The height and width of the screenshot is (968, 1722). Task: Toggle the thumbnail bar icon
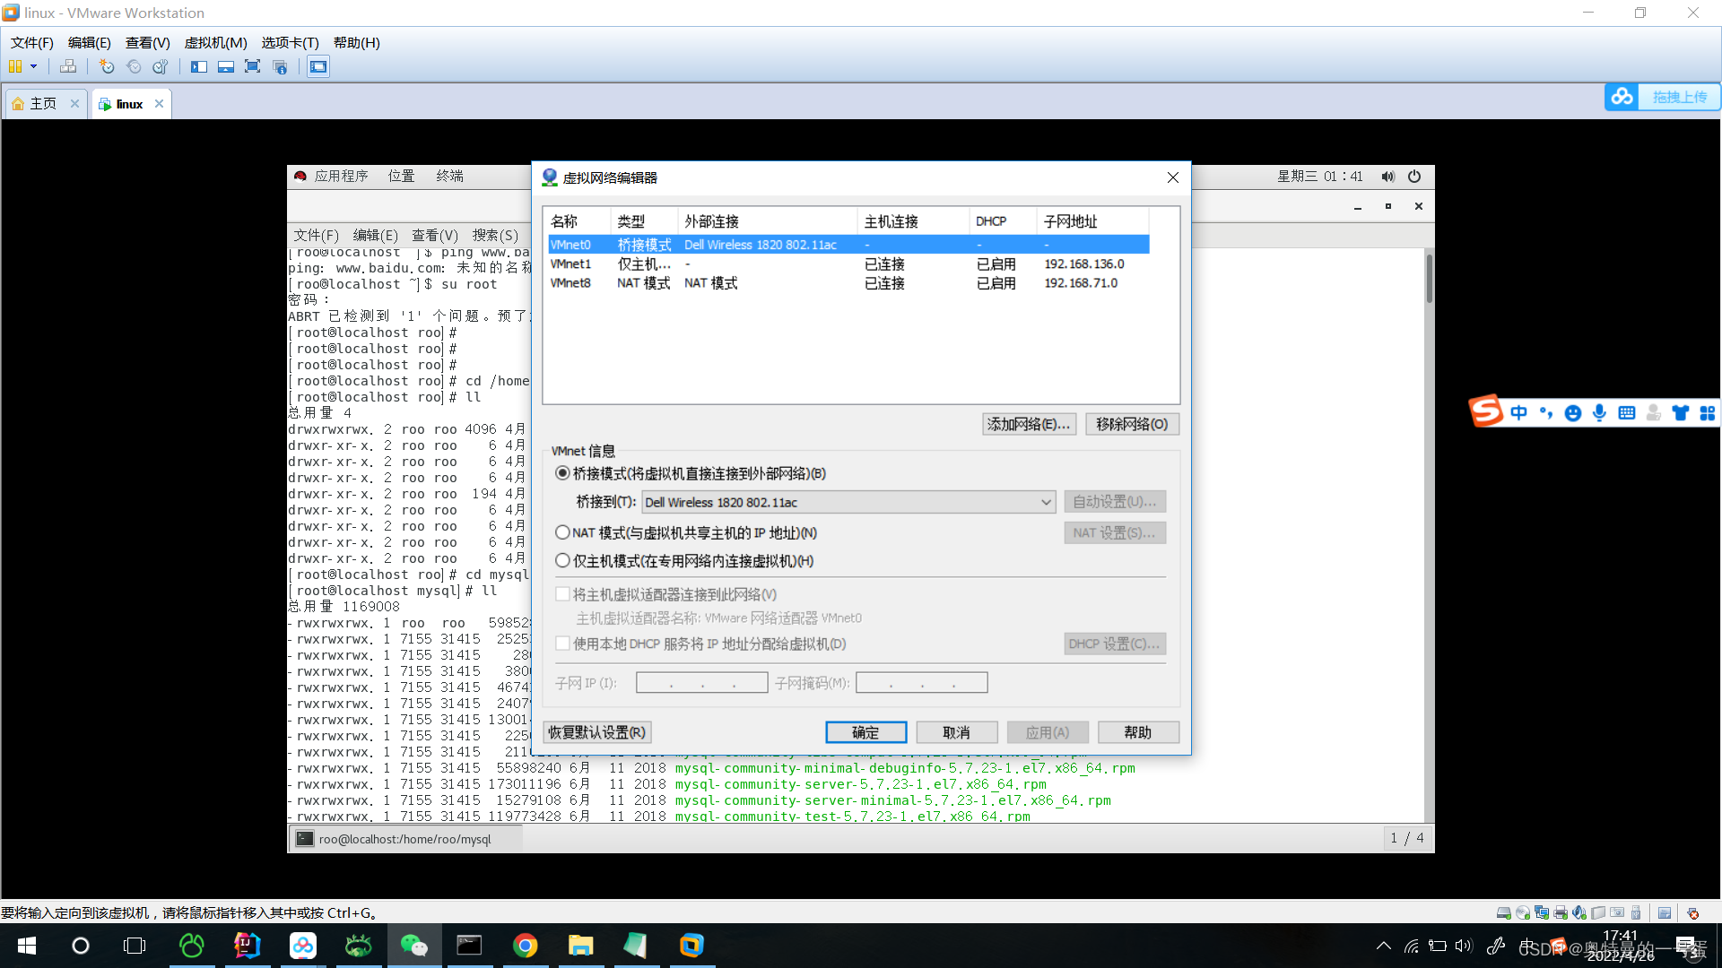tap(226, 66)
